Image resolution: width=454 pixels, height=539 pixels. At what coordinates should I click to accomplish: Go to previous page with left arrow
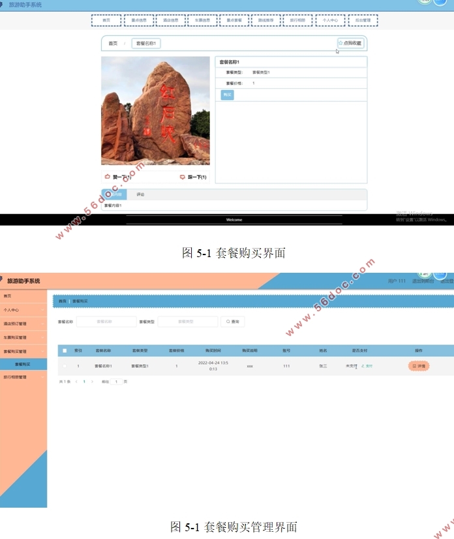tap(76, 381)
